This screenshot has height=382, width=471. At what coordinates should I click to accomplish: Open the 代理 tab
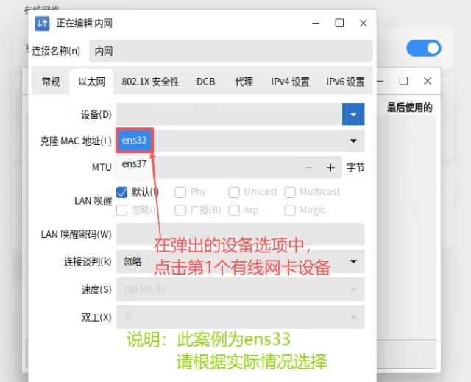coord(244,82)
